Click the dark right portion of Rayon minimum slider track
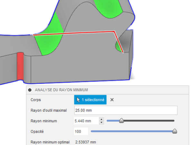Image resolution: width=193 pixels, height=145 pixels. (151, 121)
